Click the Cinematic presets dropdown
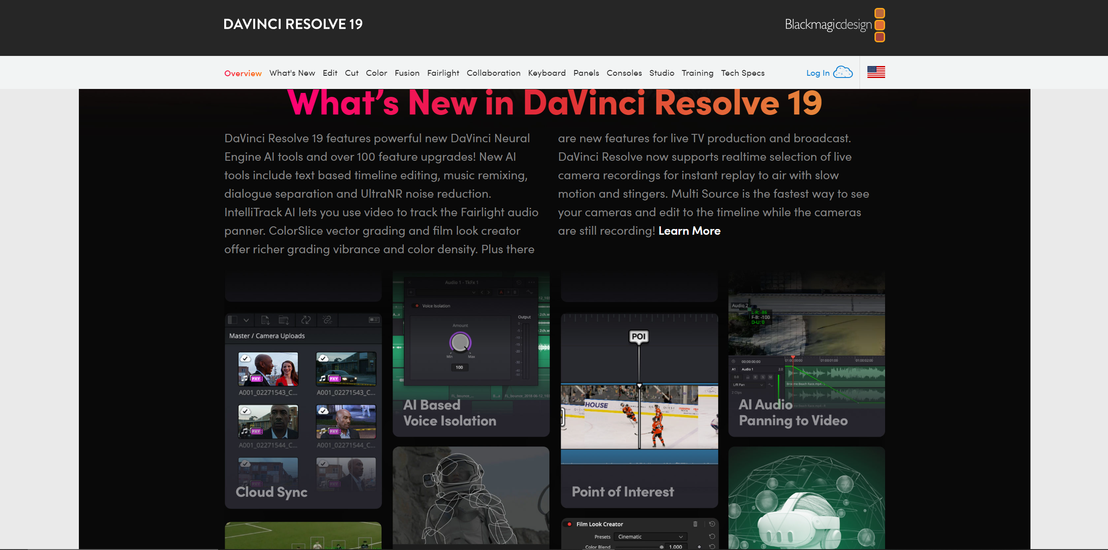Viewport: 1108px width, 550px height. 651,537
